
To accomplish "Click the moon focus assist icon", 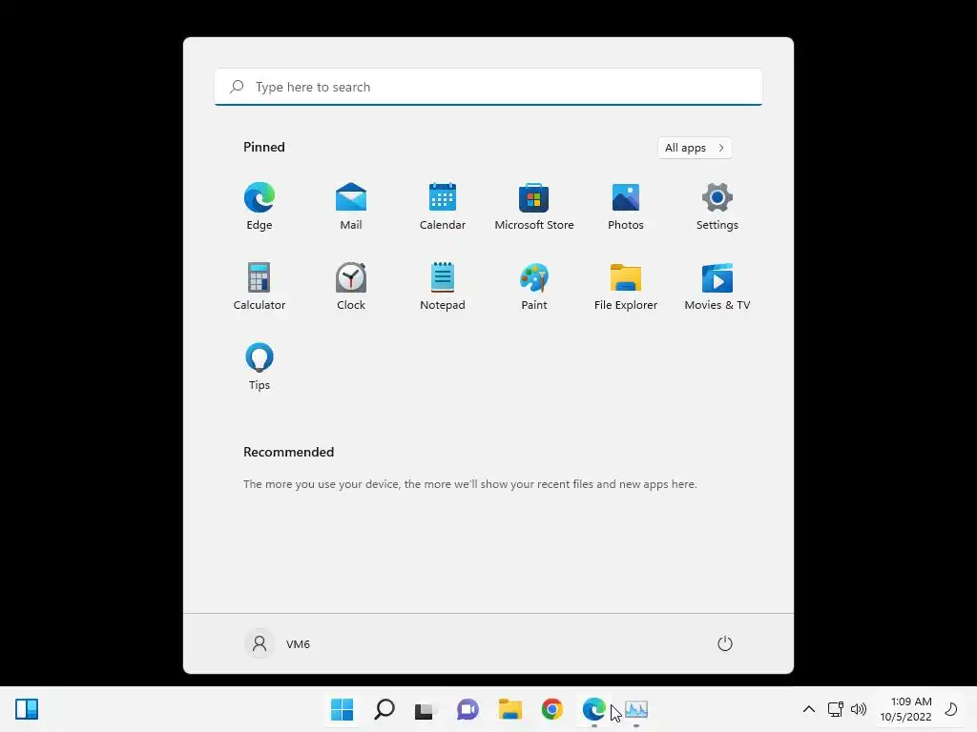I will pyautogui.click(x=951, y=709).
